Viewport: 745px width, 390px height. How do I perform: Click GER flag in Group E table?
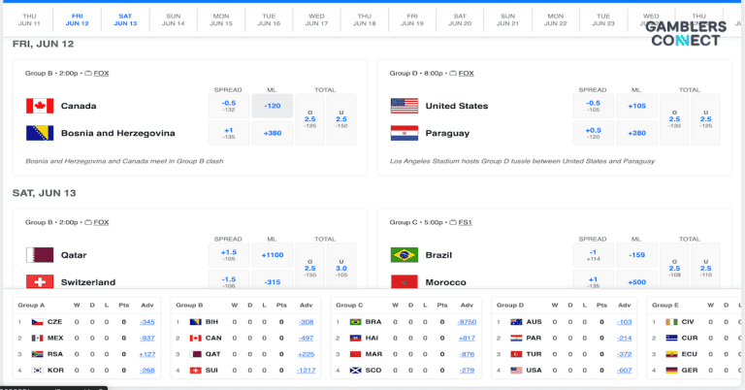coord(671,370)
